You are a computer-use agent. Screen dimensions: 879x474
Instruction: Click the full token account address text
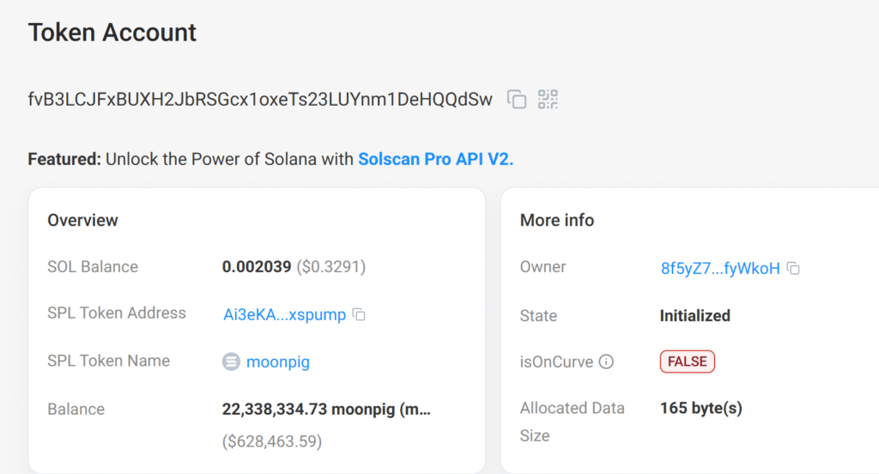pos(260,100)
